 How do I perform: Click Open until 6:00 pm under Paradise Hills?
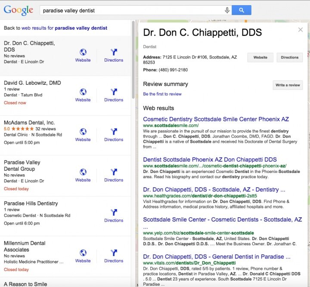pos(22,223)
